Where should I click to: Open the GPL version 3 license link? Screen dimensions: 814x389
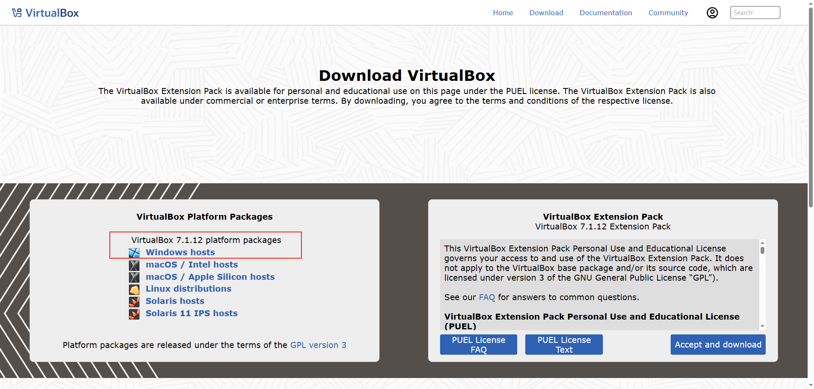318,345
